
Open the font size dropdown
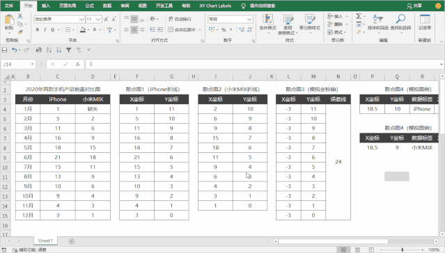(98, 19)
